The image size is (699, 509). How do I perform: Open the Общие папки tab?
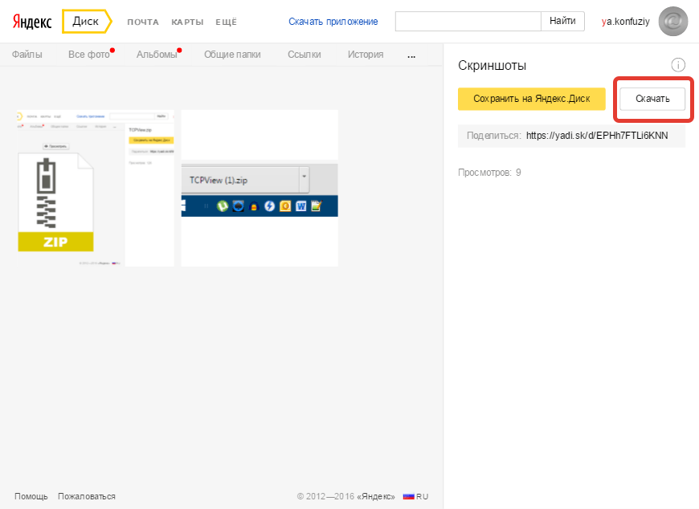[232, 55]
